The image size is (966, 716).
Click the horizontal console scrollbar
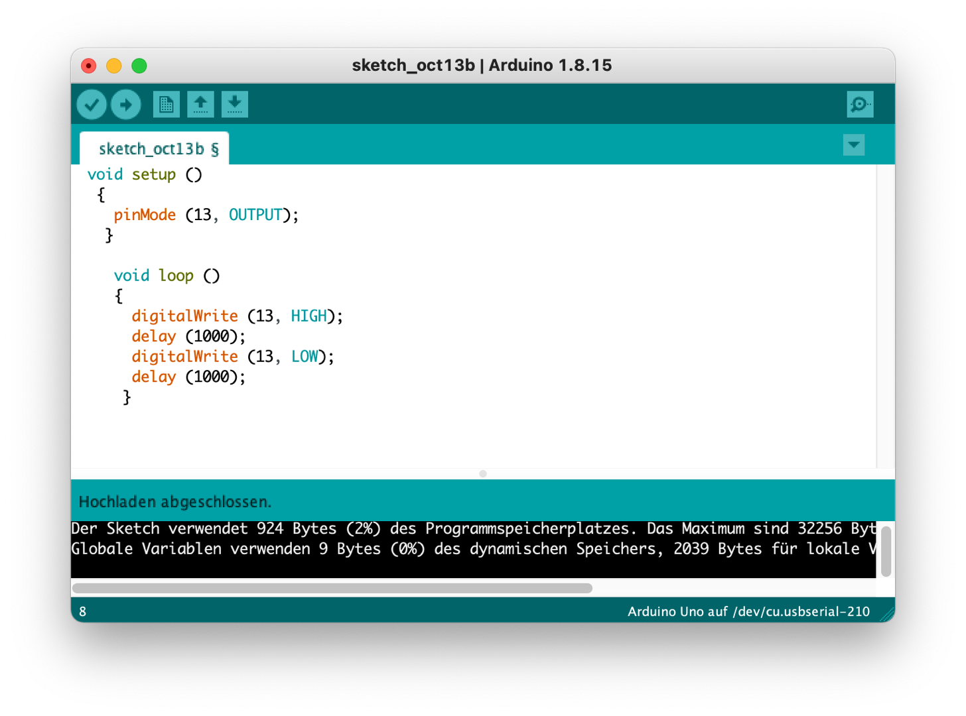(x=332, y=588)
